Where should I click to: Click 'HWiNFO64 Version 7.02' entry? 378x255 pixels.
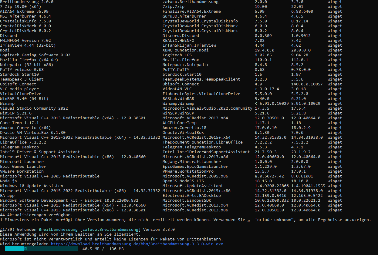click(25, 41)
